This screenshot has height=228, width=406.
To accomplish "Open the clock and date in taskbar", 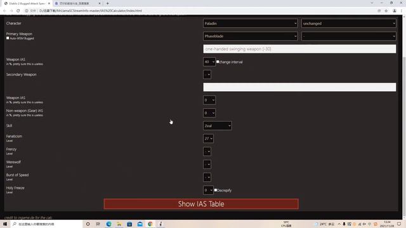I will (x=387, y=224).
